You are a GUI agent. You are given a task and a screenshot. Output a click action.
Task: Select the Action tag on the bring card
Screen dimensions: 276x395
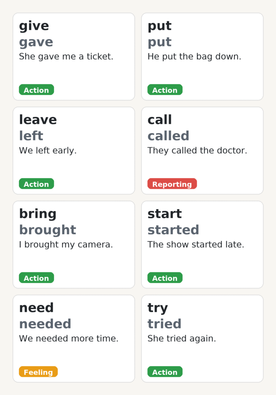[x=36, y=278]
